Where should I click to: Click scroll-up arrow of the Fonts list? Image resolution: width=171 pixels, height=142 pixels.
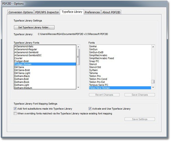point(153,47)
